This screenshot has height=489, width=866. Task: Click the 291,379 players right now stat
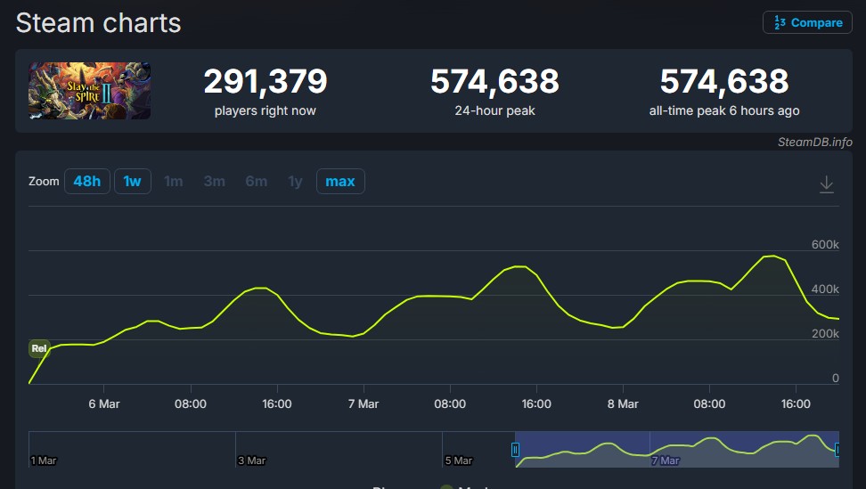266,92
